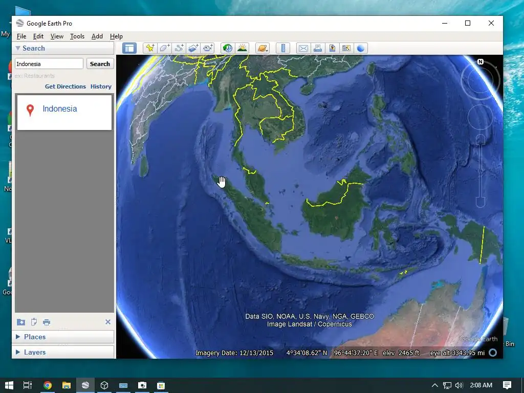This screenshot has height=393, width=524.
Task: Expand the Places panel
Action: [18, 337]
